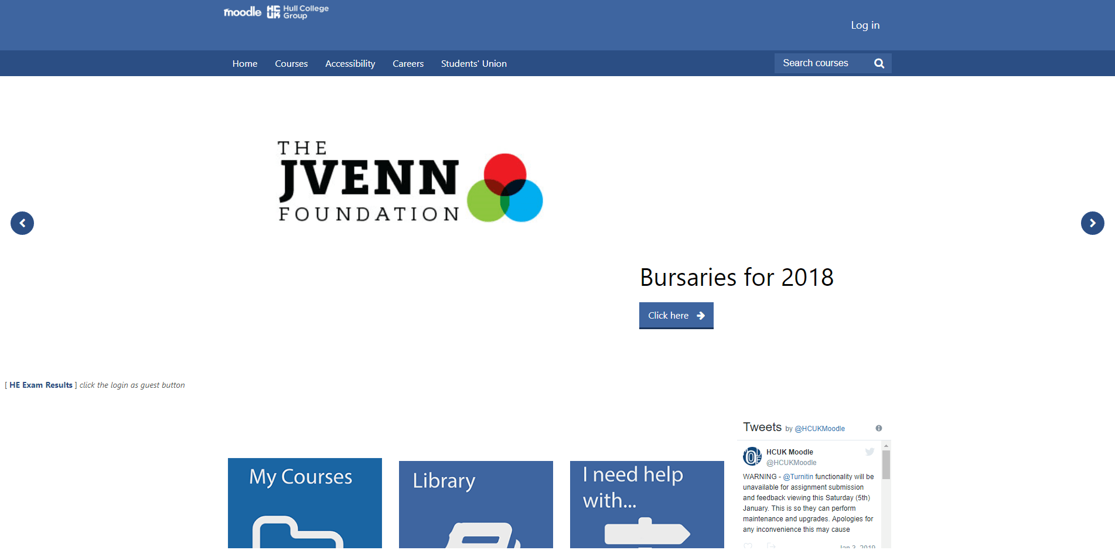Click the HCUK Moodle avatar image
This screenshot has height=550, width=1115.
(x=752, y=456)
